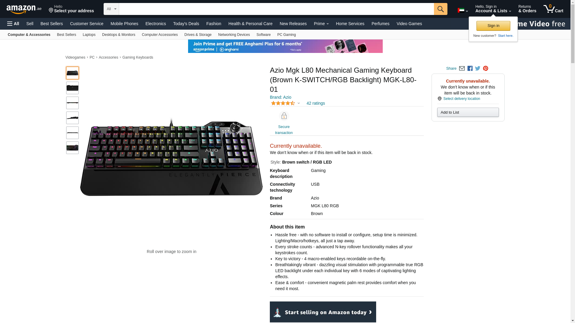Open the 42 ratings link

(x=316, y=103)
